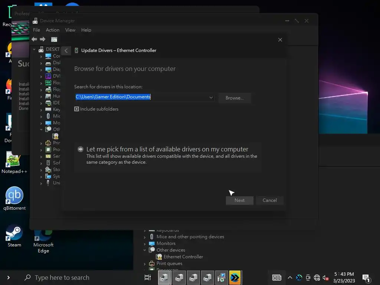Click the Meet Now camera tray icon
The height and width of the screenshot is (285, 380).
(x=308, y=278)
